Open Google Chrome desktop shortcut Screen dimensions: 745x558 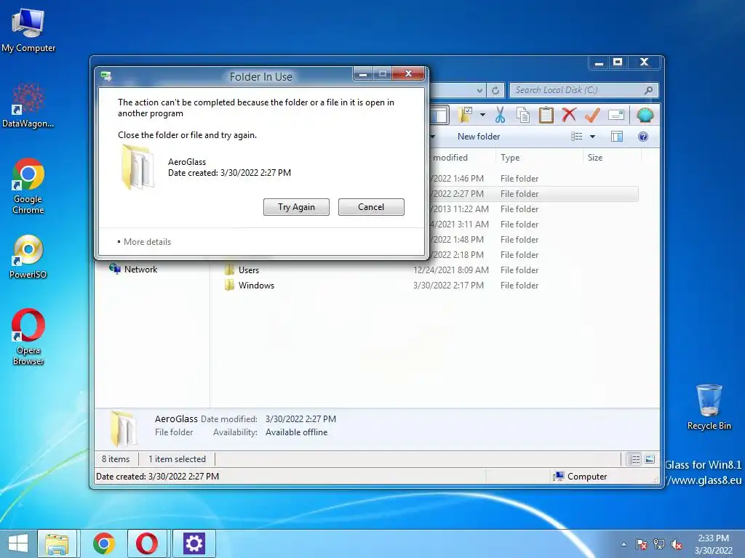tap(28, 186)
